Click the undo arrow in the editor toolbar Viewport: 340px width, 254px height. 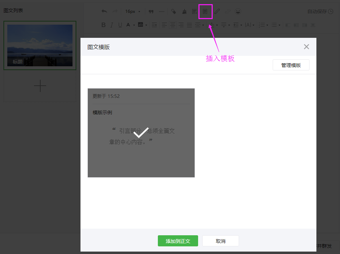(x=104, y=11)
